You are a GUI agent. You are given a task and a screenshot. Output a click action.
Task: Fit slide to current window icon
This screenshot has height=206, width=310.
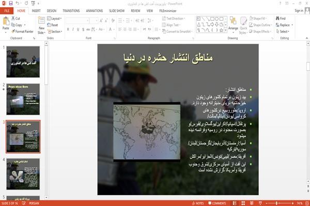click(307, 203)
